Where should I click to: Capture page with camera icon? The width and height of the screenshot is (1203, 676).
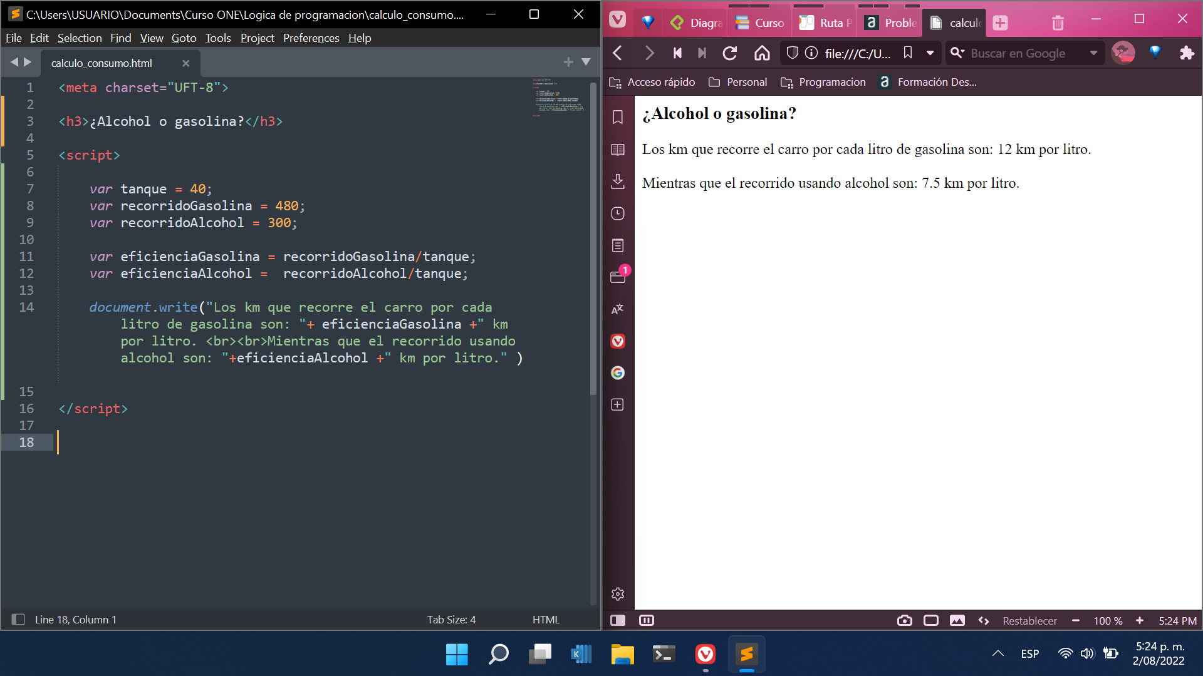(x=905, y=620)
